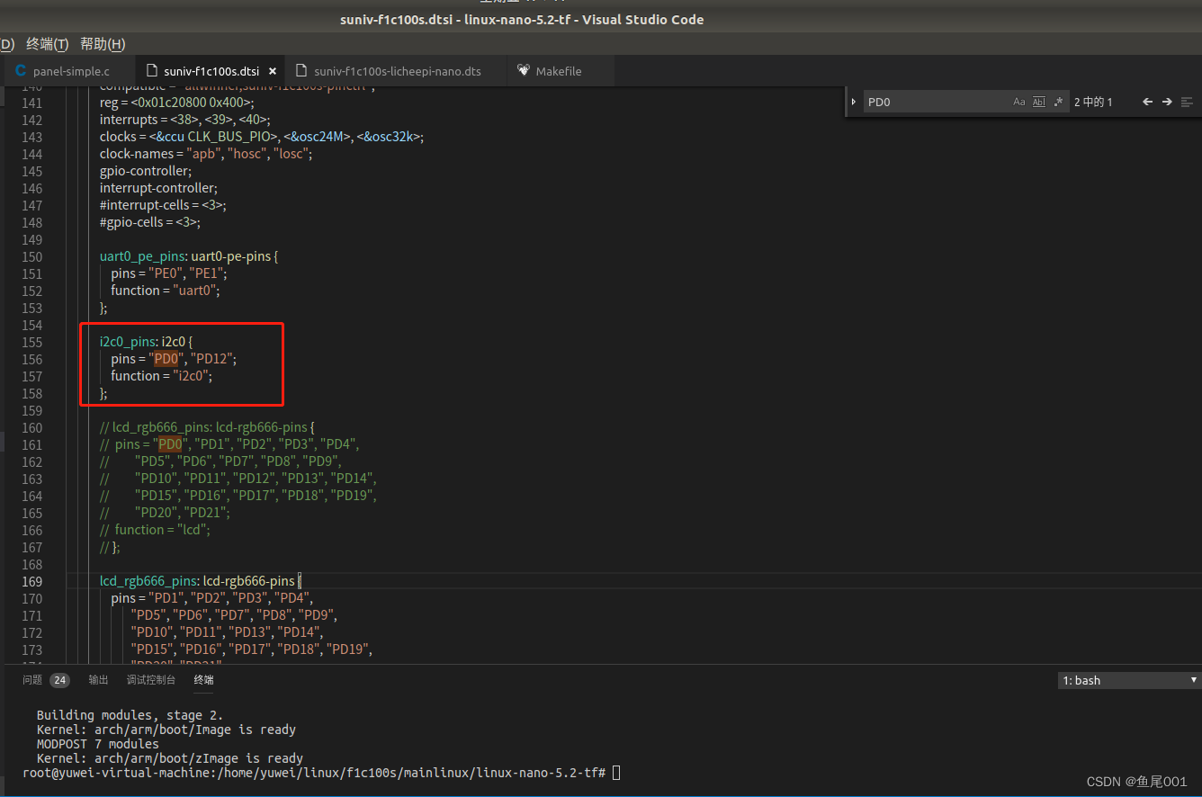Open suniv-f1c100s-licheepi-nano.dts tab
The height and width of the screenshot is (797, 1202).
pos(397,71)
